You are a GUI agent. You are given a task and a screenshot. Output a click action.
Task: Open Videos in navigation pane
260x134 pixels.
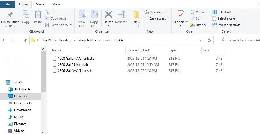[16, 131]
